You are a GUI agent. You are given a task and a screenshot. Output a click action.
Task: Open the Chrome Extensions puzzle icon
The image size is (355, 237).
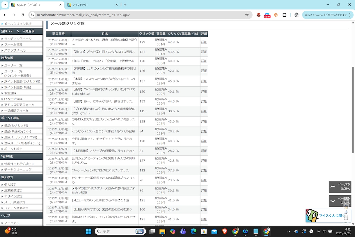(x=284, y=15)
